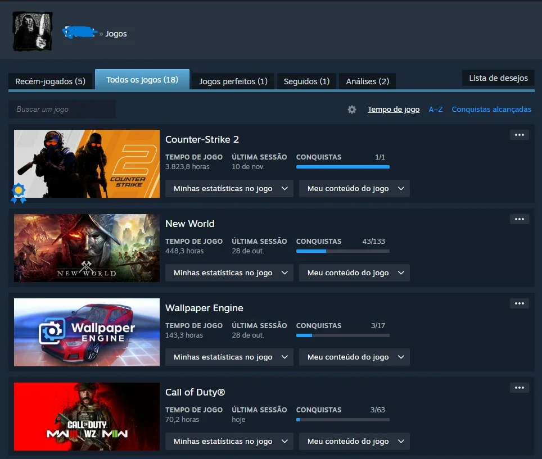
Task: Focus the Buscar um jogo search field
Action: tap(62, 110)
